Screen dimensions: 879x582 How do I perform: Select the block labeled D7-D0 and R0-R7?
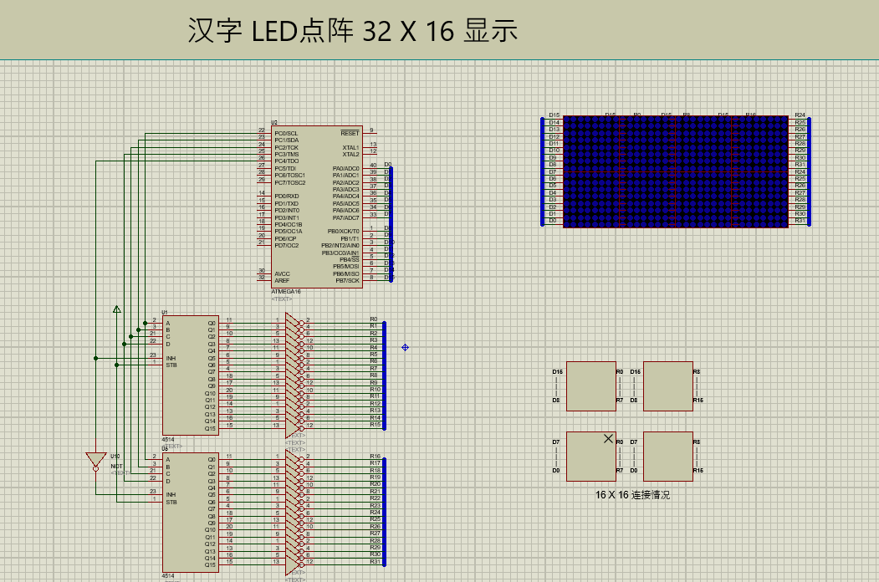coord(590,457)
